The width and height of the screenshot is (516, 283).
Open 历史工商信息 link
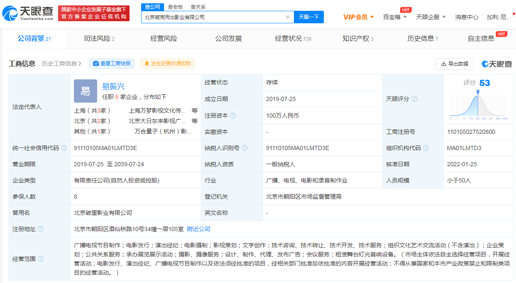tap(62, 64)
